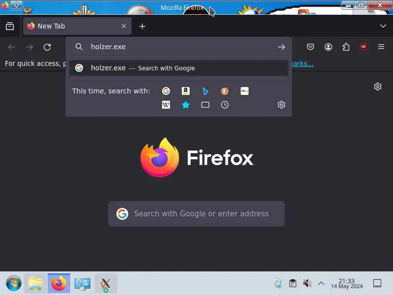Focus the Search with Google page search box
This screenshot has height=295, width=393.
(x=196, y=214)
